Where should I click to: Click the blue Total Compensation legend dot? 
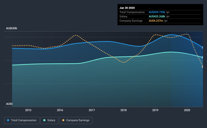pos(8,120)
